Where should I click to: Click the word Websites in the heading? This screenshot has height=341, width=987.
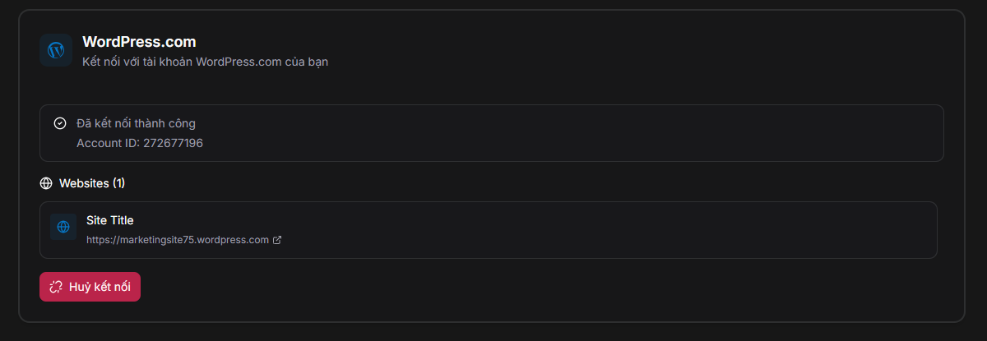84,183
